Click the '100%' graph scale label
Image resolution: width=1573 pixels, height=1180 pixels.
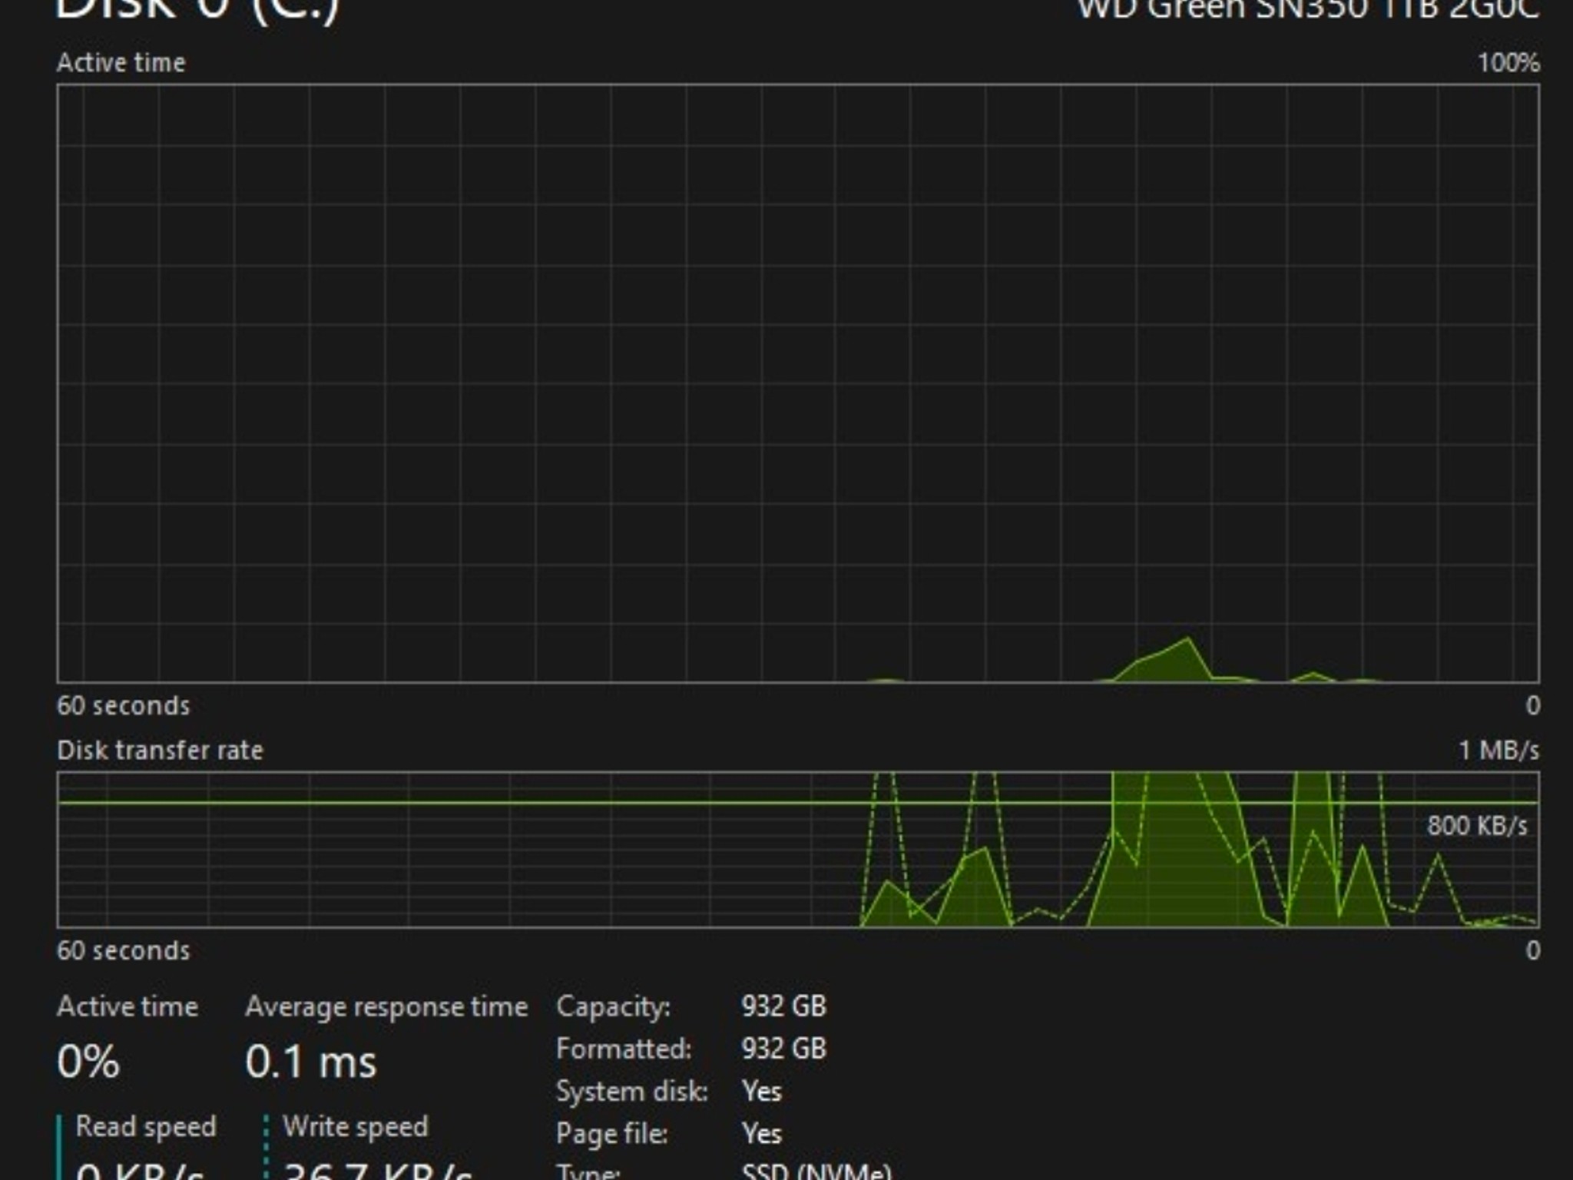click(x=1508, y=63)
